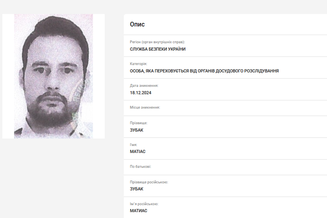This screenshot has height=218, width=327.
Task: Click the "ЗУБАК" value under "Прізвище:"
Action: (136, 130)
